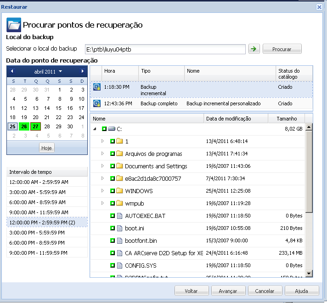Viewport: 327px width, 303px height.
Task: Click the boot.ini file icon
Action: pyautogui.click(x=119, y=228)
